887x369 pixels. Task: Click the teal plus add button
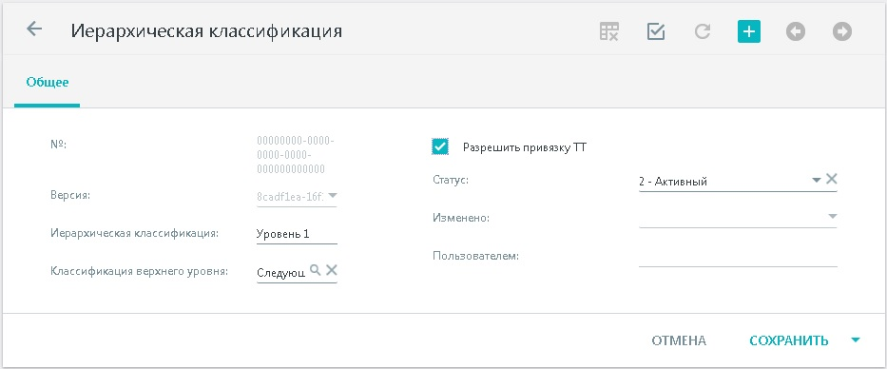[x=749, y=31]
